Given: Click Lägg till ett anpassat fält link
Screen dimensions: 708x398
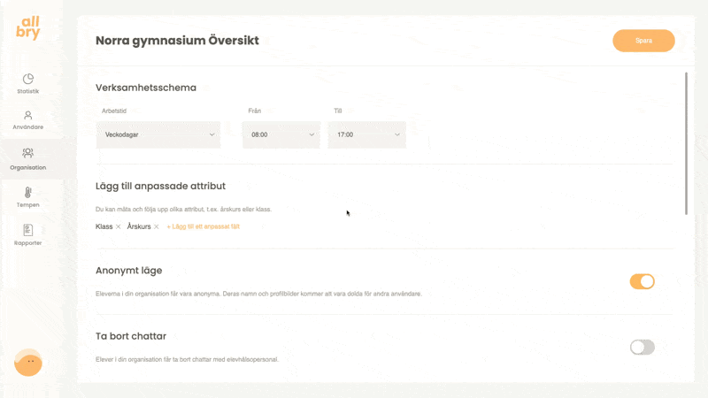Looking at the screenshot, I should (x=203, y=227).
